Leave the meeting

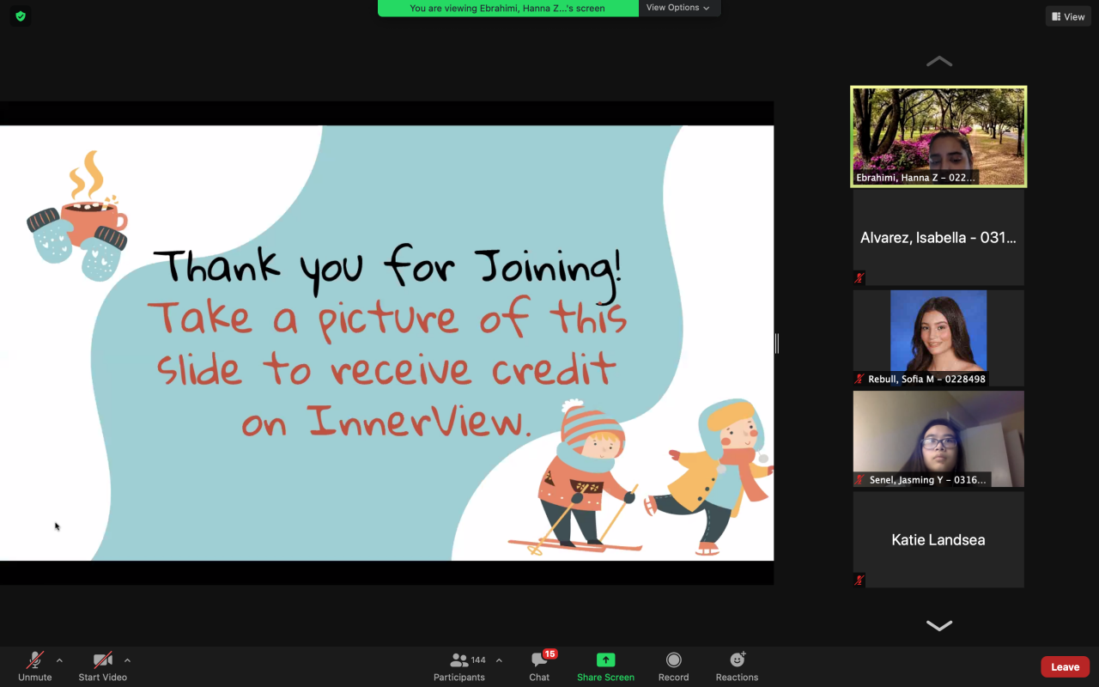(x=1066, y=666)
